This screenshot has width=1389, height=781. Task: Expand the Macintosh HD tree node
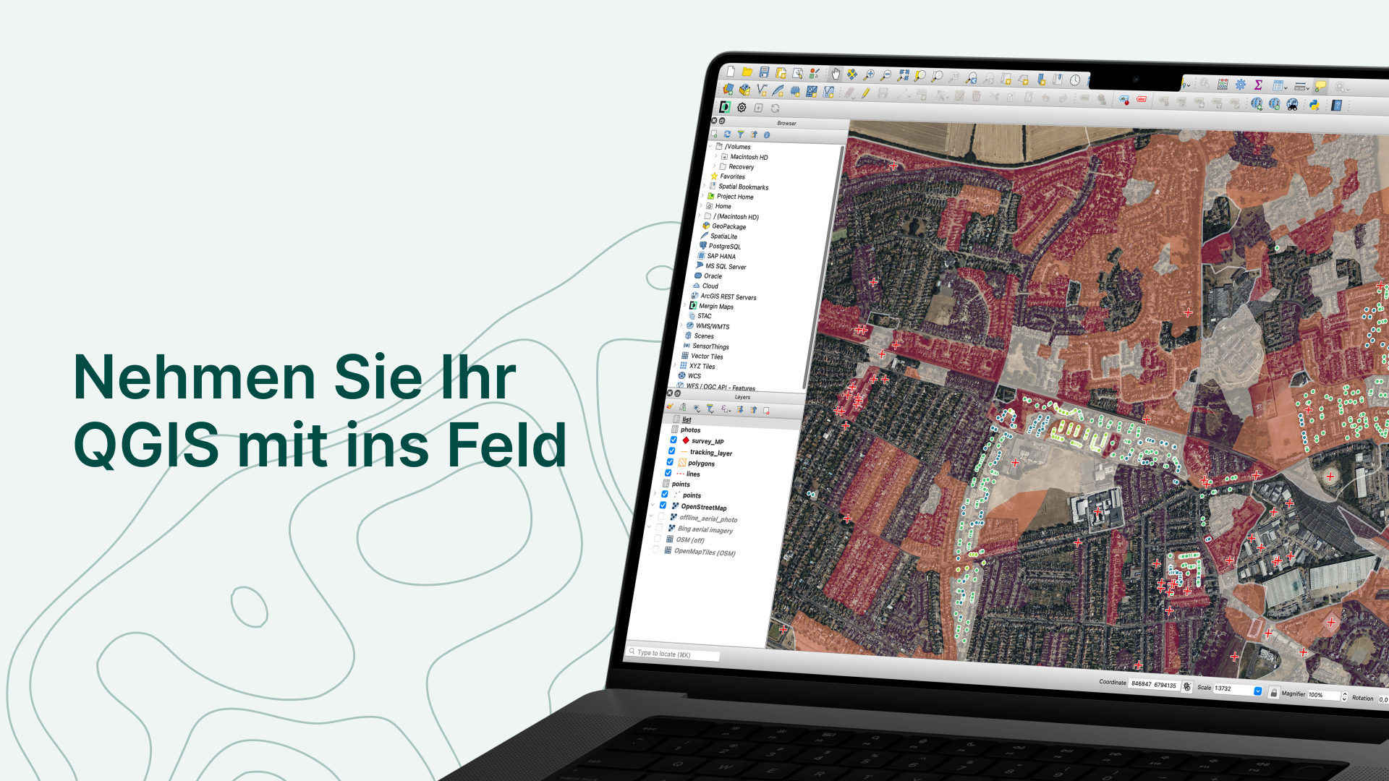pyautogui.click(x=716, y=156)
